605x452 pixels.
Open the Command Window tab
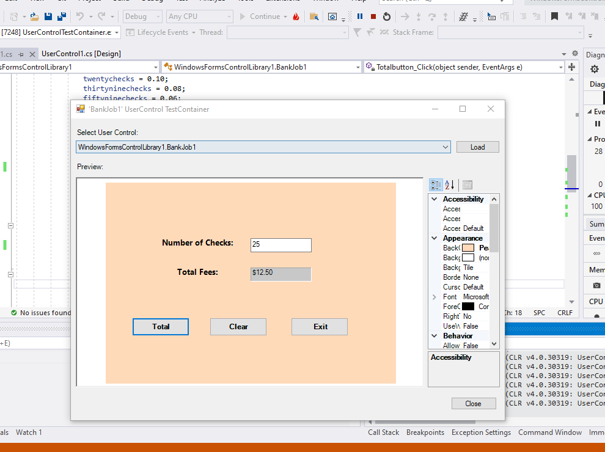[x=550, y=432]
